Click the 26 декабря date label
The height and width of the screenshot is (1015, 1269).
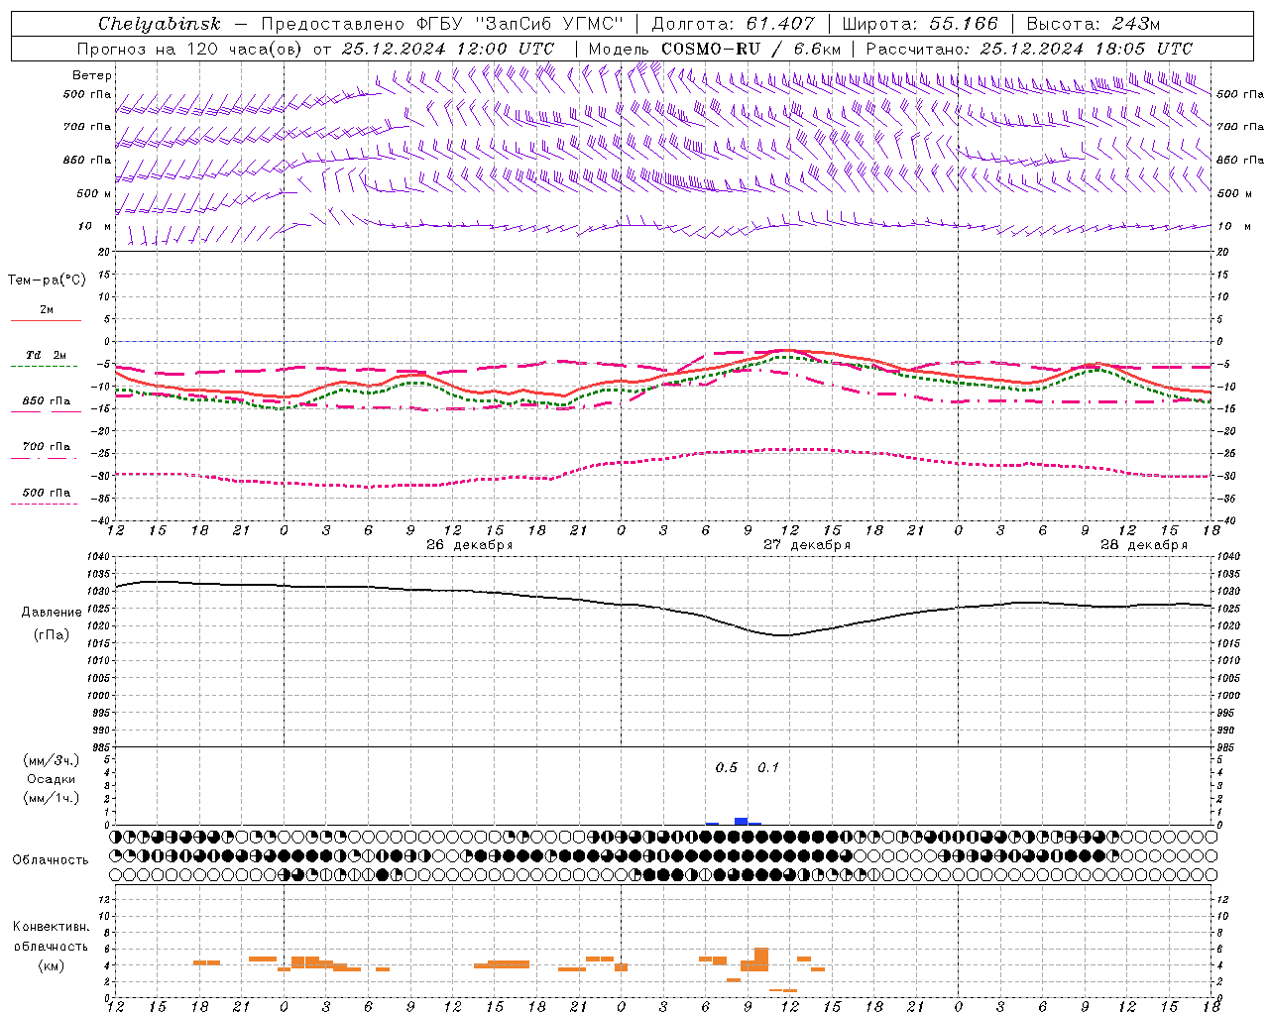(x=470, y=545)
